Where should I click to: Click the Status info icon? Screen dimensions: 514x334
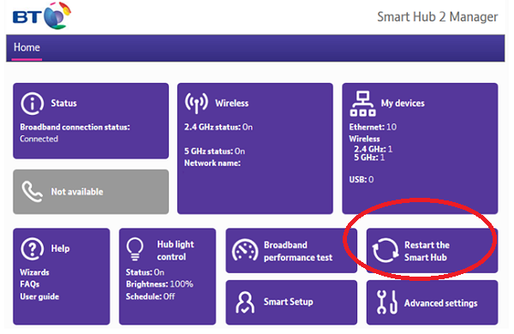coord(33,104)
